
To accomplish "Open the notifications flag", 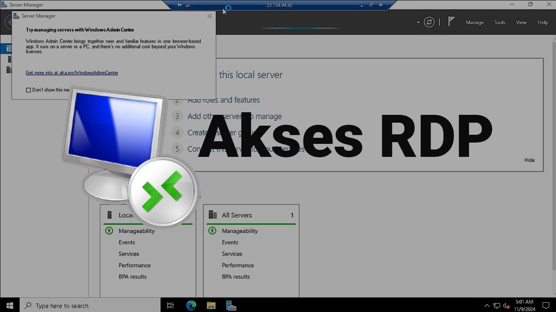I will point(451,22).
